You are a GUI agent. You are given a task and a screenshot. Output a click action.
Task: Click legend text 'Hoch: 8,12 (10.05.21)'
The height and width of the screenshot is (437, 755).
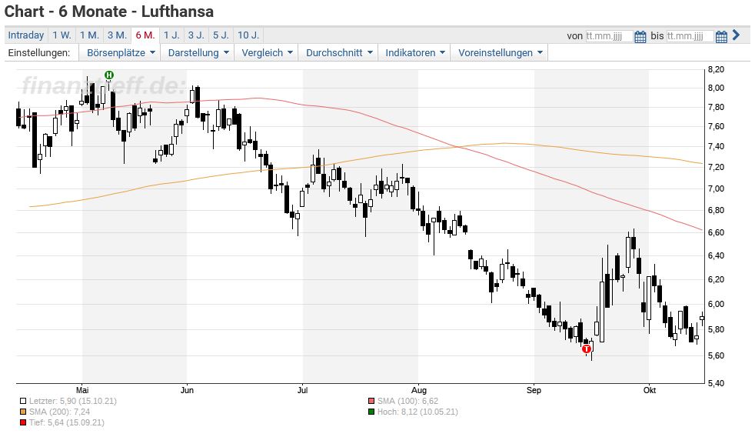(x=417, y=412)
